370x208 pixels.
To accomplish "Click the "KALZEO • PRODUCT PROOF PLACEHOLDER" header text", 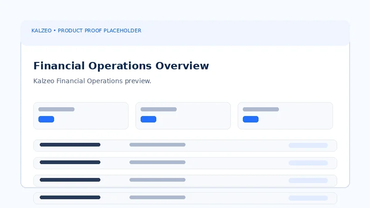I will (86, 31).
